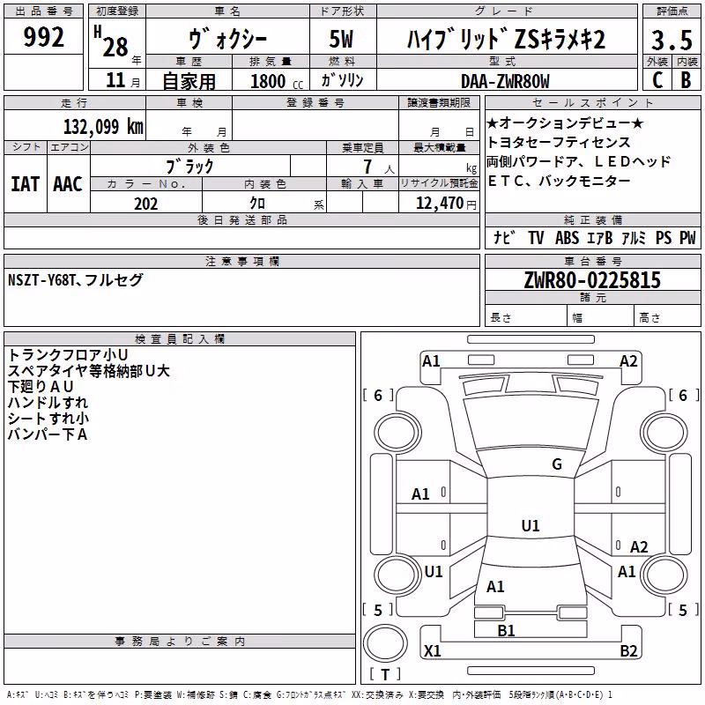Select ETC、バックモニター line

coord(559,181)
